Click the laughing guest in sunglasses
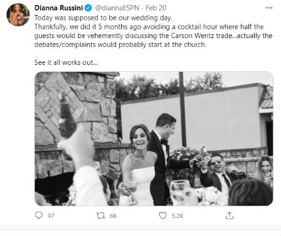The height and width of the screenshot is (236, 281). [x=219, y=170]
